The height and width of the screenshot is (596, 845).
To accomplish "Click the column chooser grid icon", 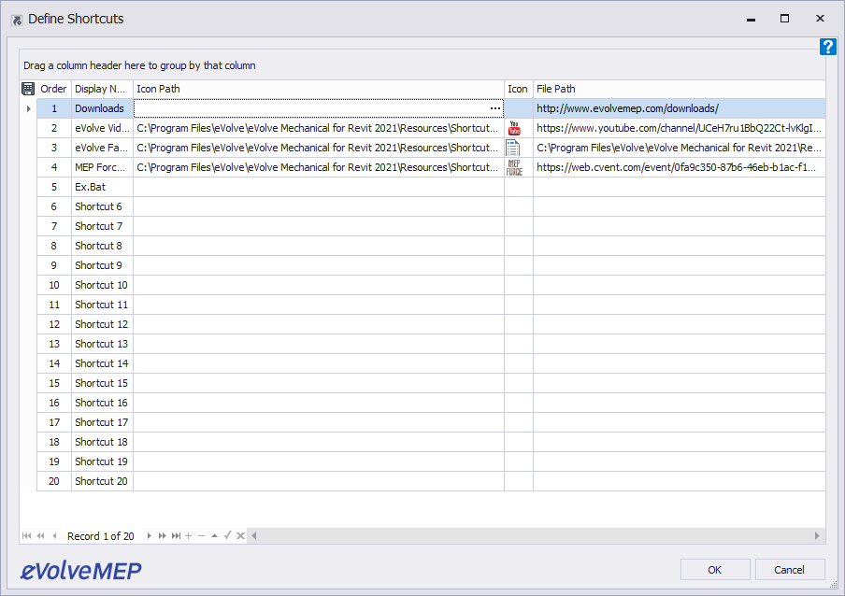I will pos(28,89).
